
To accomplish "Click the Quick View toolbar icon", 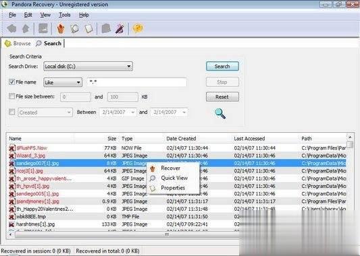I will click(74, 29).
